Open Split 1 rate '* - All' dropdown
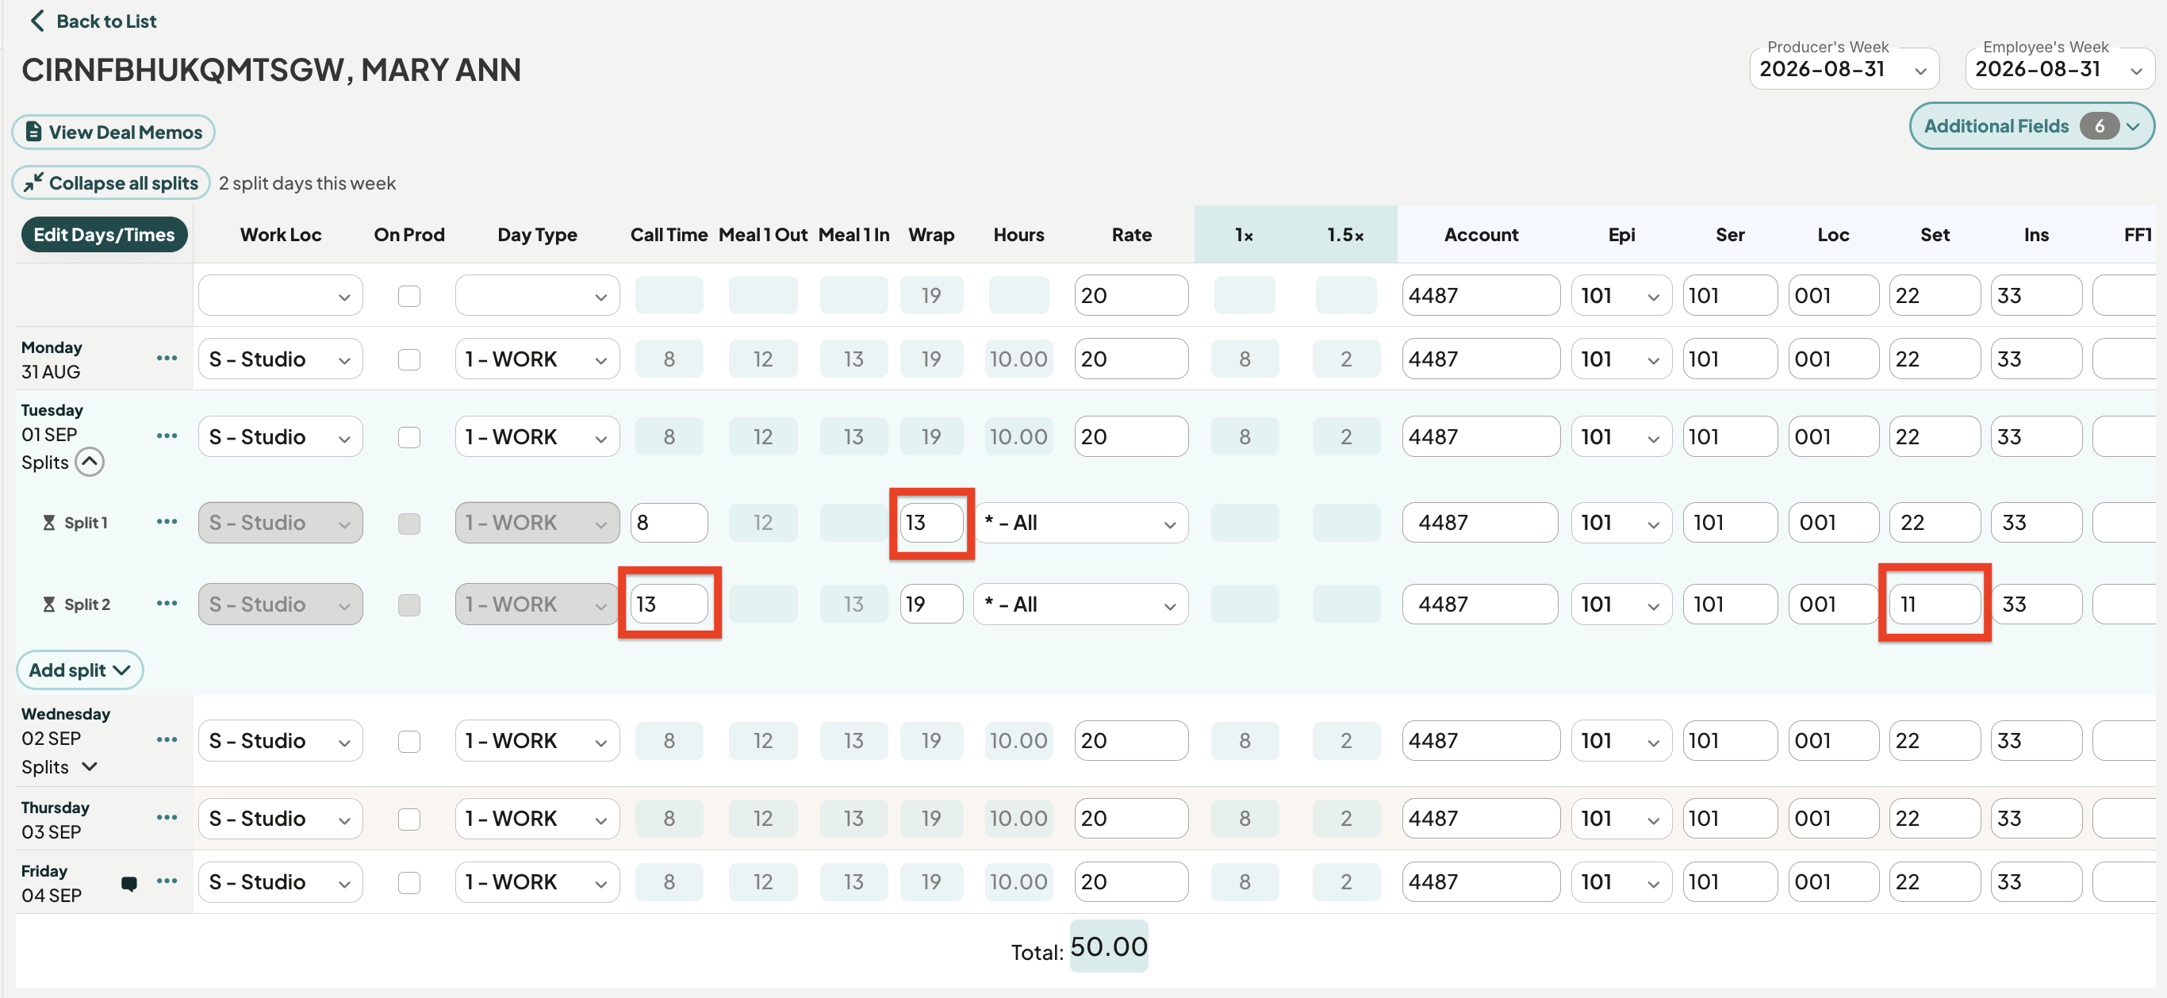Image resolution: width=2167 pixels, height=998 pixels. pyautogui.click(x=1080, y=523)
